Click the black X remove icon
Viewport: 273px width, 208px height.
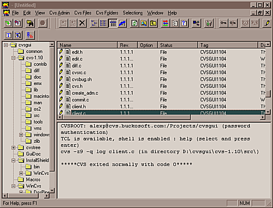tap(82, 23)
